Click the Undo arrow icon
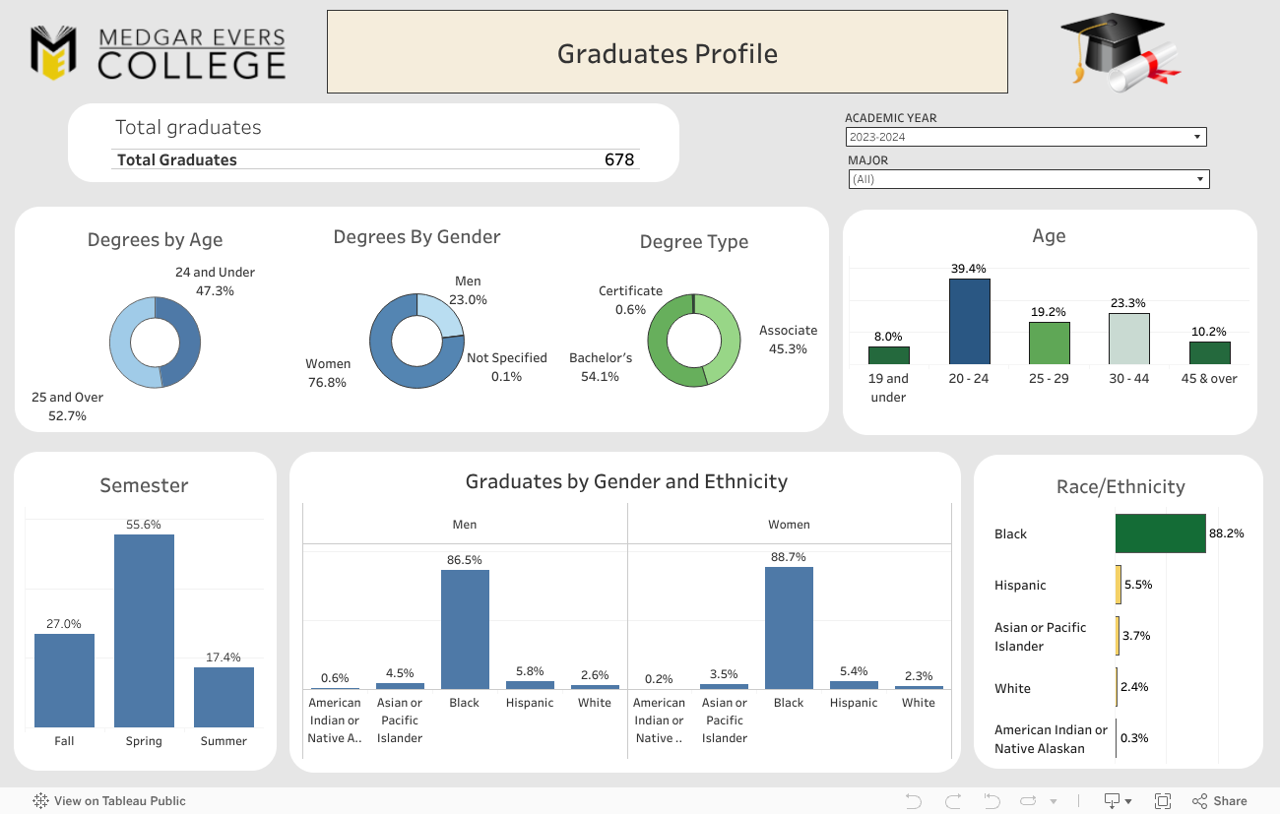The image size is (1280, 814). 913,801
